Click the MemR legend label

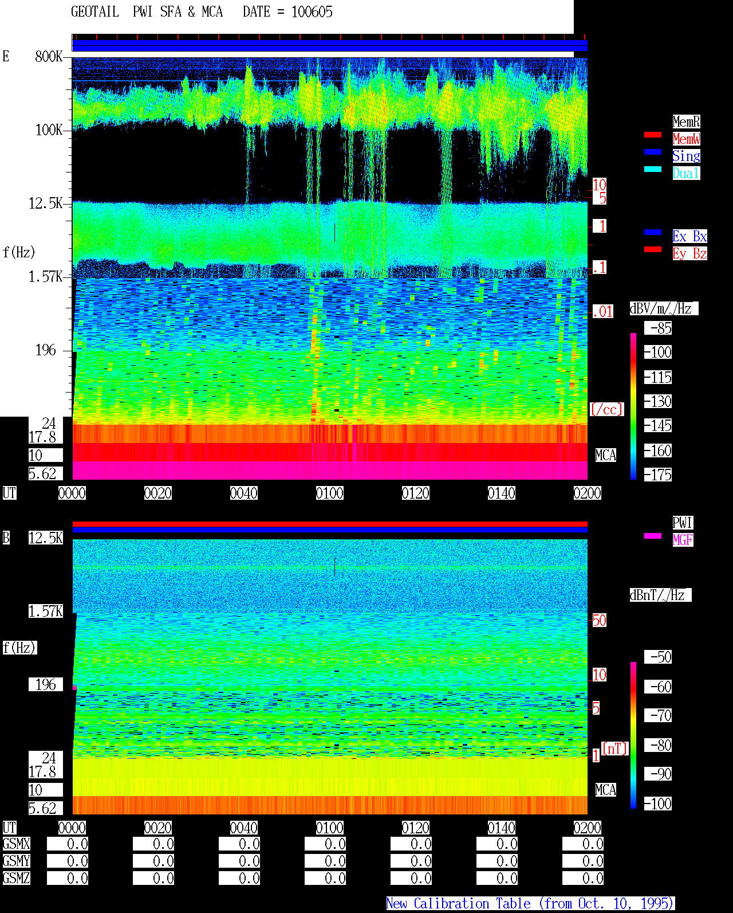pos(686,122)
